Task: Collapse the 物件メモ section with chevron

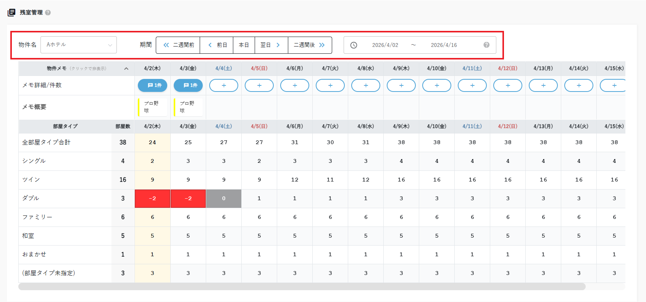Action: pos(126,69)
